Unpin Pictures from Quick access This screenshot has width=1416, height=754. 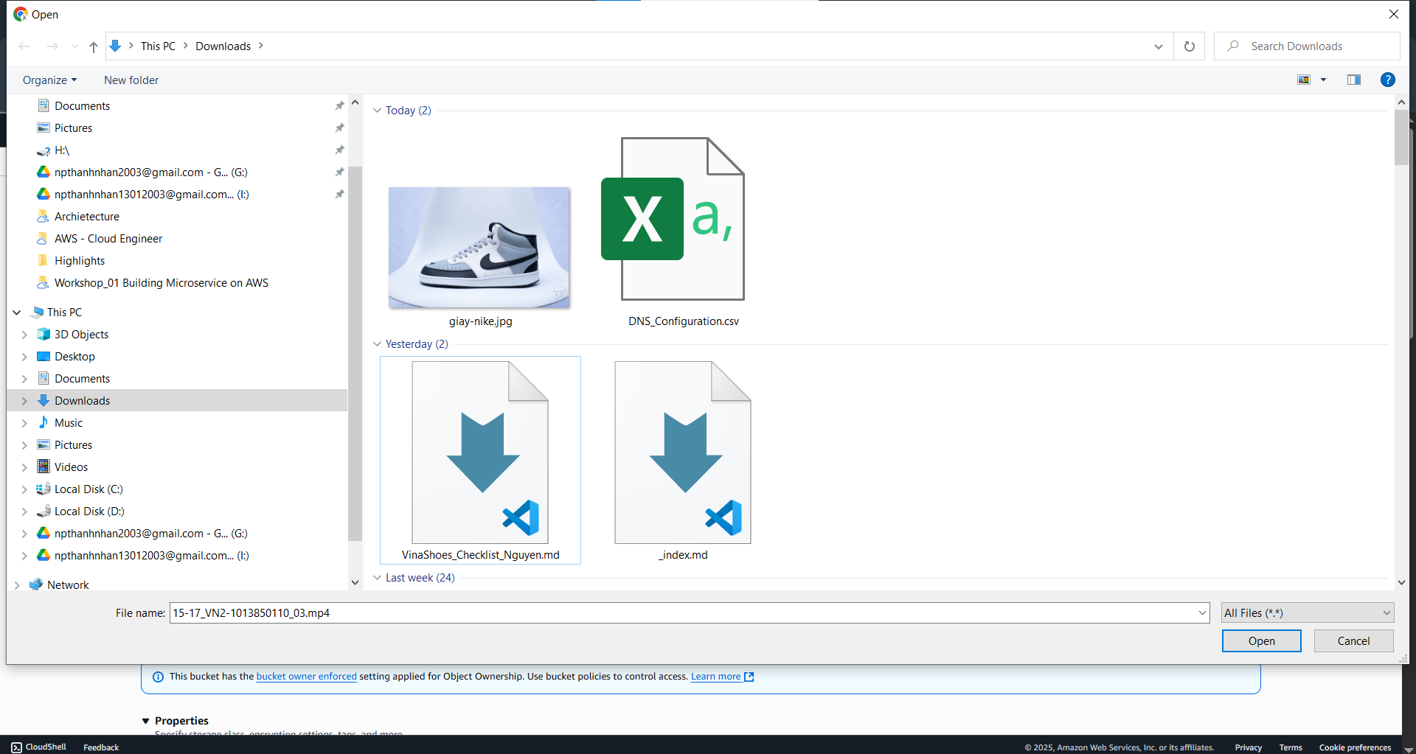point(339,128)
